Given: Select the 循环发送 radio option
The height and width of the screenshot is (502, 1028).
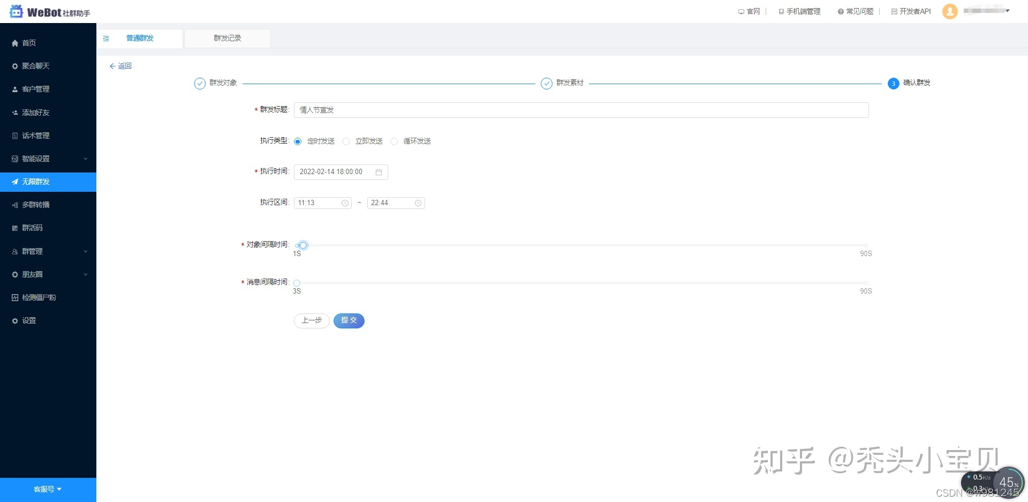Looking at the screenshot, I should 394,141.
